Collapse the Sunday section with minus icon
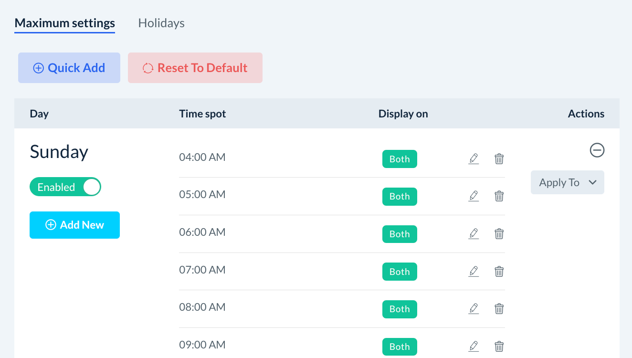This screenshot has height=358, width=632. pyautogui.click(x=597, y=150)
